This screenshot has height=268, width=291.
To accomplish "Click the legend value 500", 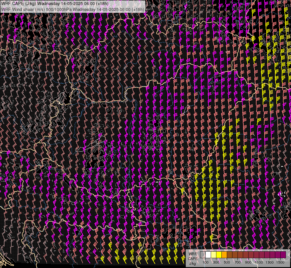I will 227,262.
